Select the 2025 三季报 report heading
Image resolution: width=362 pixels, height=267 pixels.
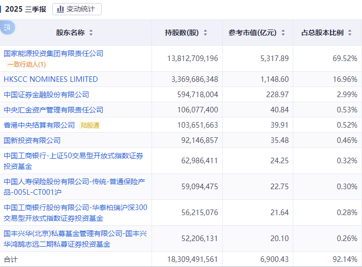(x=25, y=9)
